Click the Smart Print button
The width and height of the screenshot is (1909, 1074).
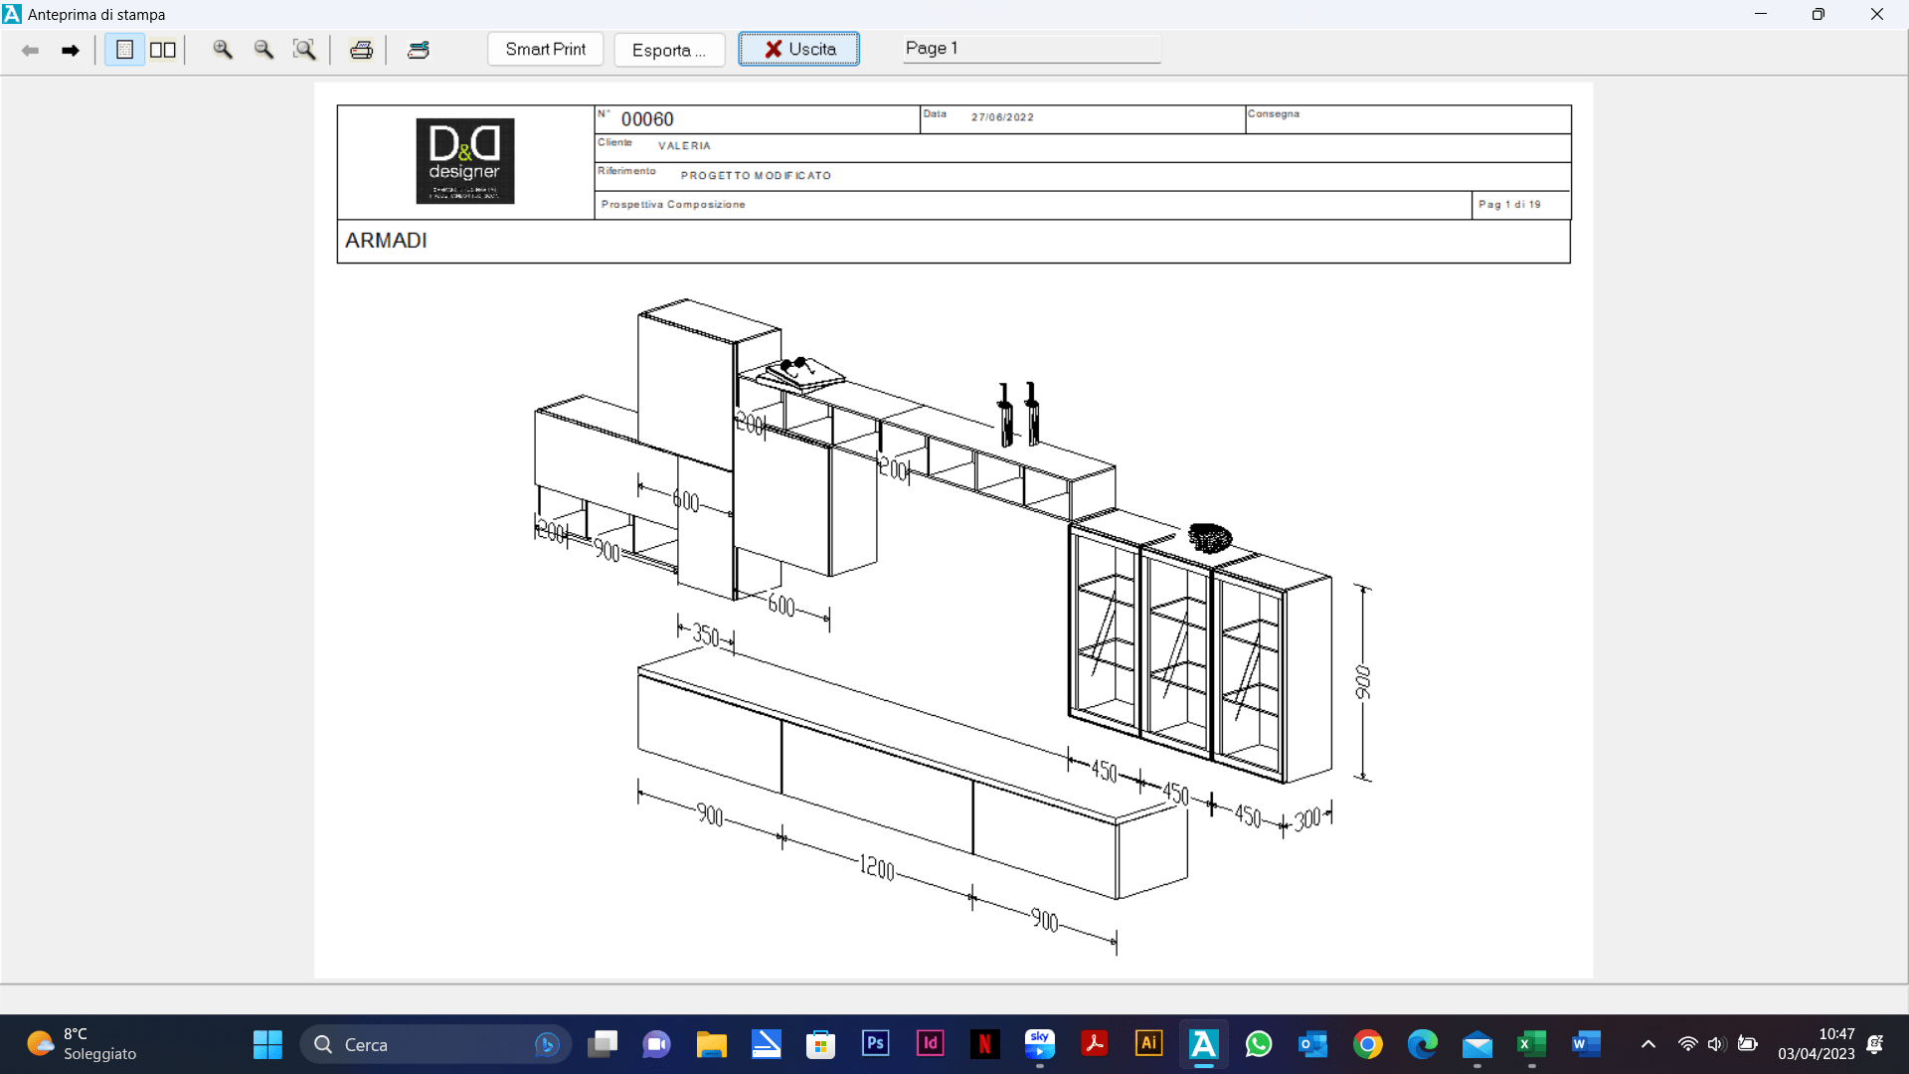tap(546, 49)
